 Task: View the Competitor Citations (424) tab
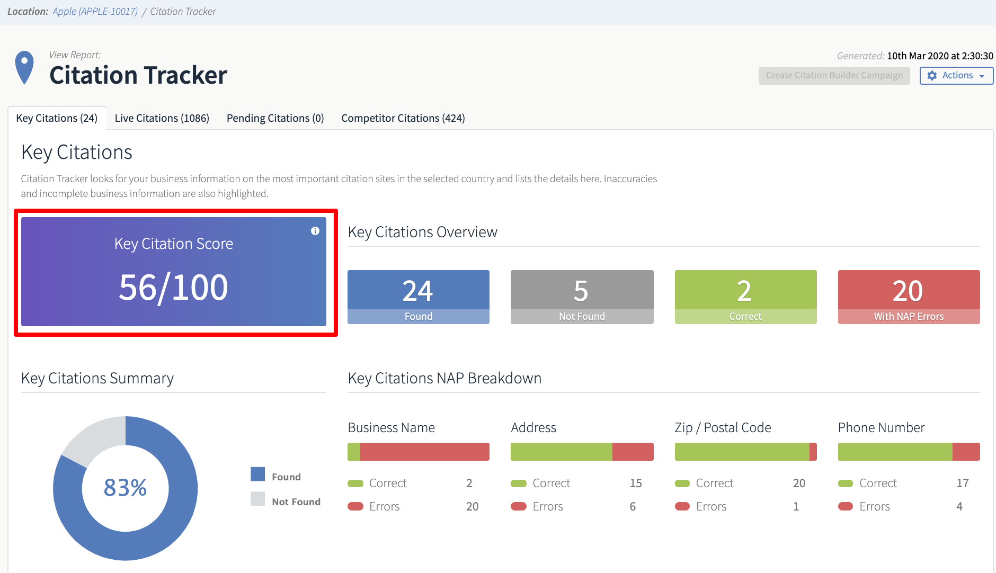[x=403, y=118]
